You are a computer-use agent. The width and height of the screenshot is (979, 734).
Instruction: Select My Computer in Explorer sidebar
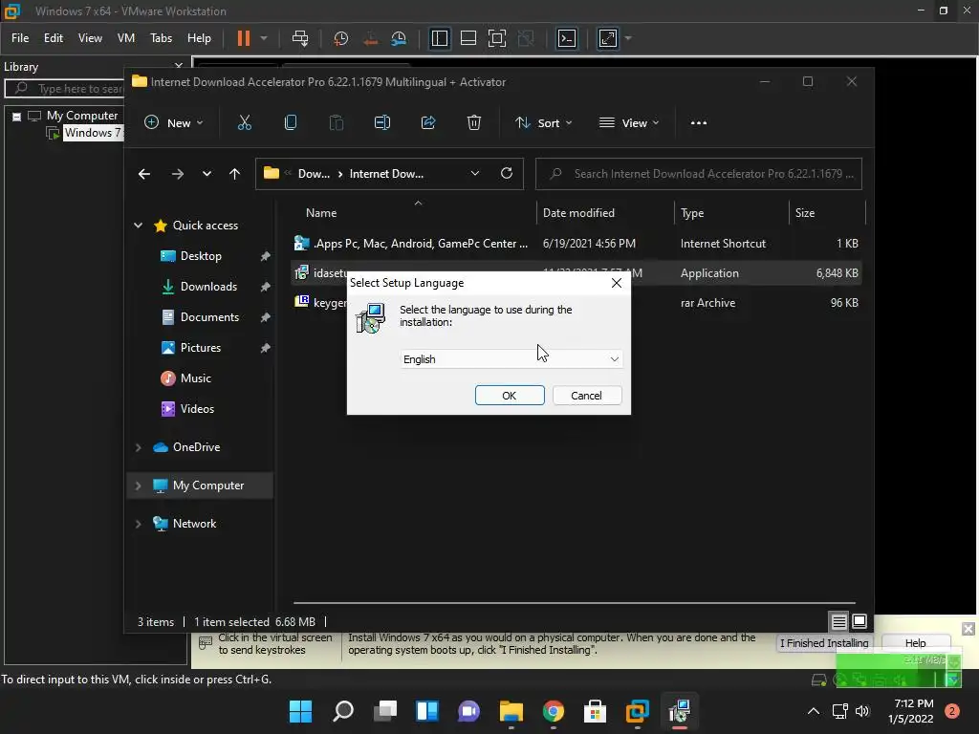(x=201, y=486)
